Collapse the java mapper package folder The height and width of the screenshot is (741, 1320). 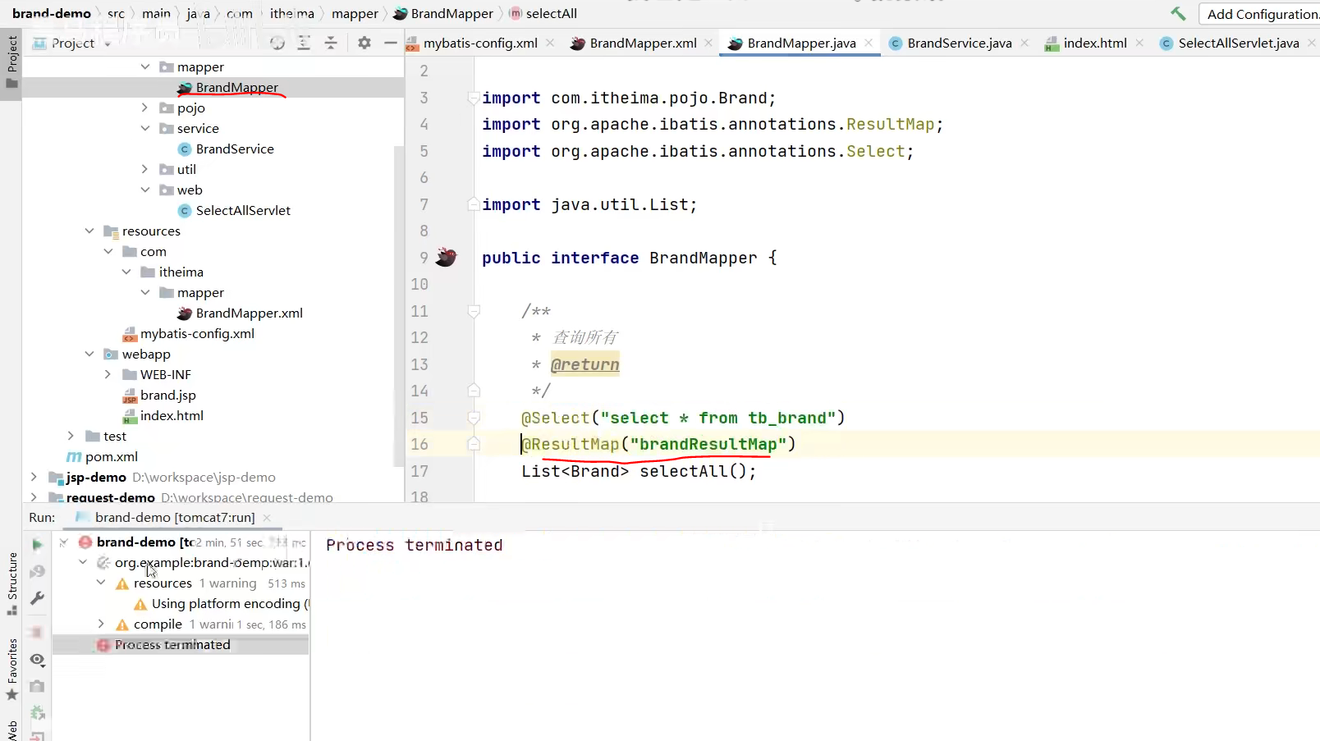click(x=145, y=66)
